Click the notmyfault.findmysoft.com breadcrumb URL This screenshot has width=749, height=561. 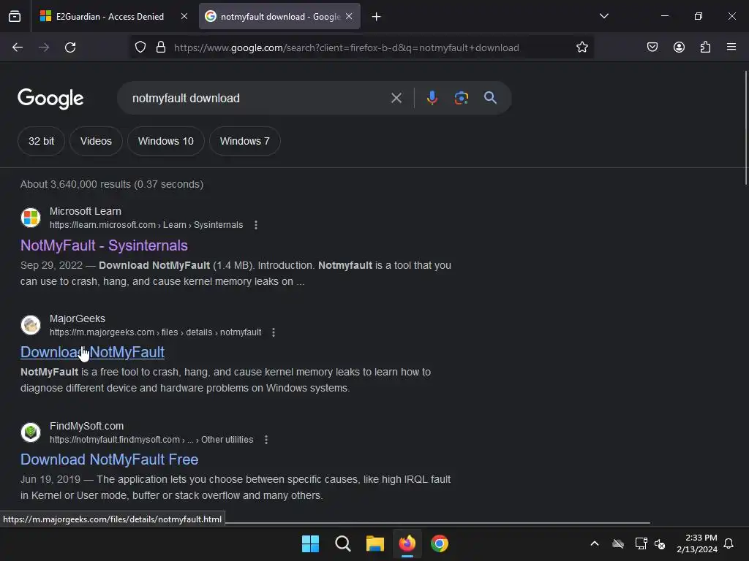pyautogui.click(x=151, y=439)
